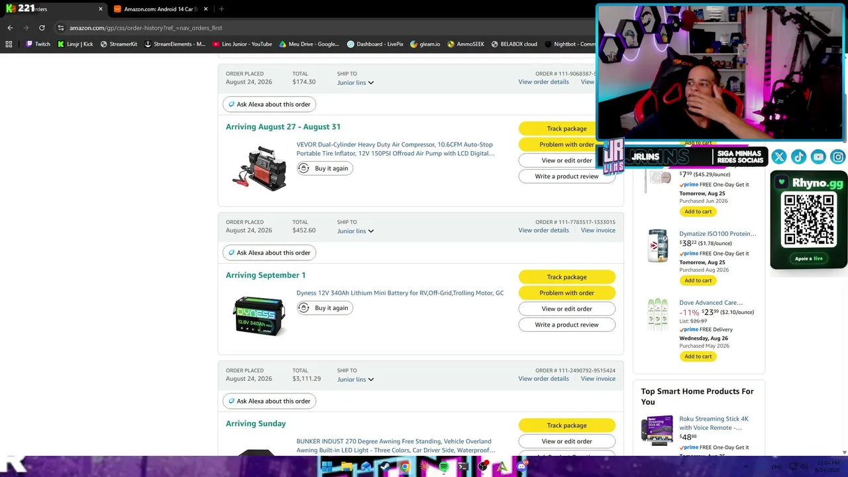Open the StreamElements bookmark
This screenshot has width=848, height=477.
[174, 44]
